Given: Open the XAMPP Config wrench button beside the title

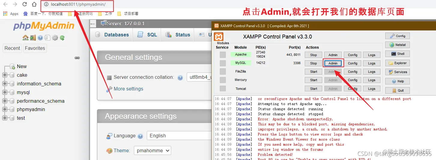Looking at the screenshot, I should (x=398, y=36).
